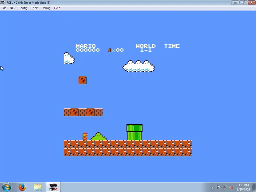Launch Firefox from the taskbar
This screenshot has height=192, width=256.
[22, 187]
